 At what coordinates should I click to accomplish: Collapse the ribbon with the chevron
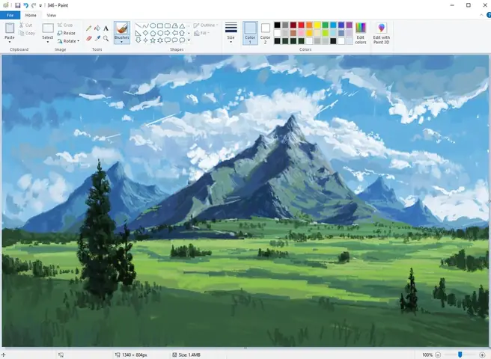[x=481, y=15]
